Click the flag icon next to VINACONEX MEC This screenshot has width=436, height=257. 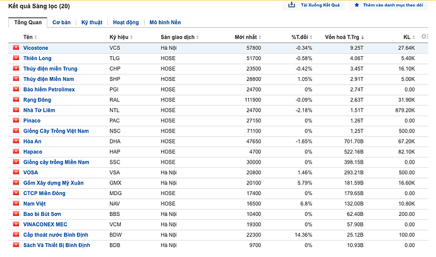(x=16, y=224)
